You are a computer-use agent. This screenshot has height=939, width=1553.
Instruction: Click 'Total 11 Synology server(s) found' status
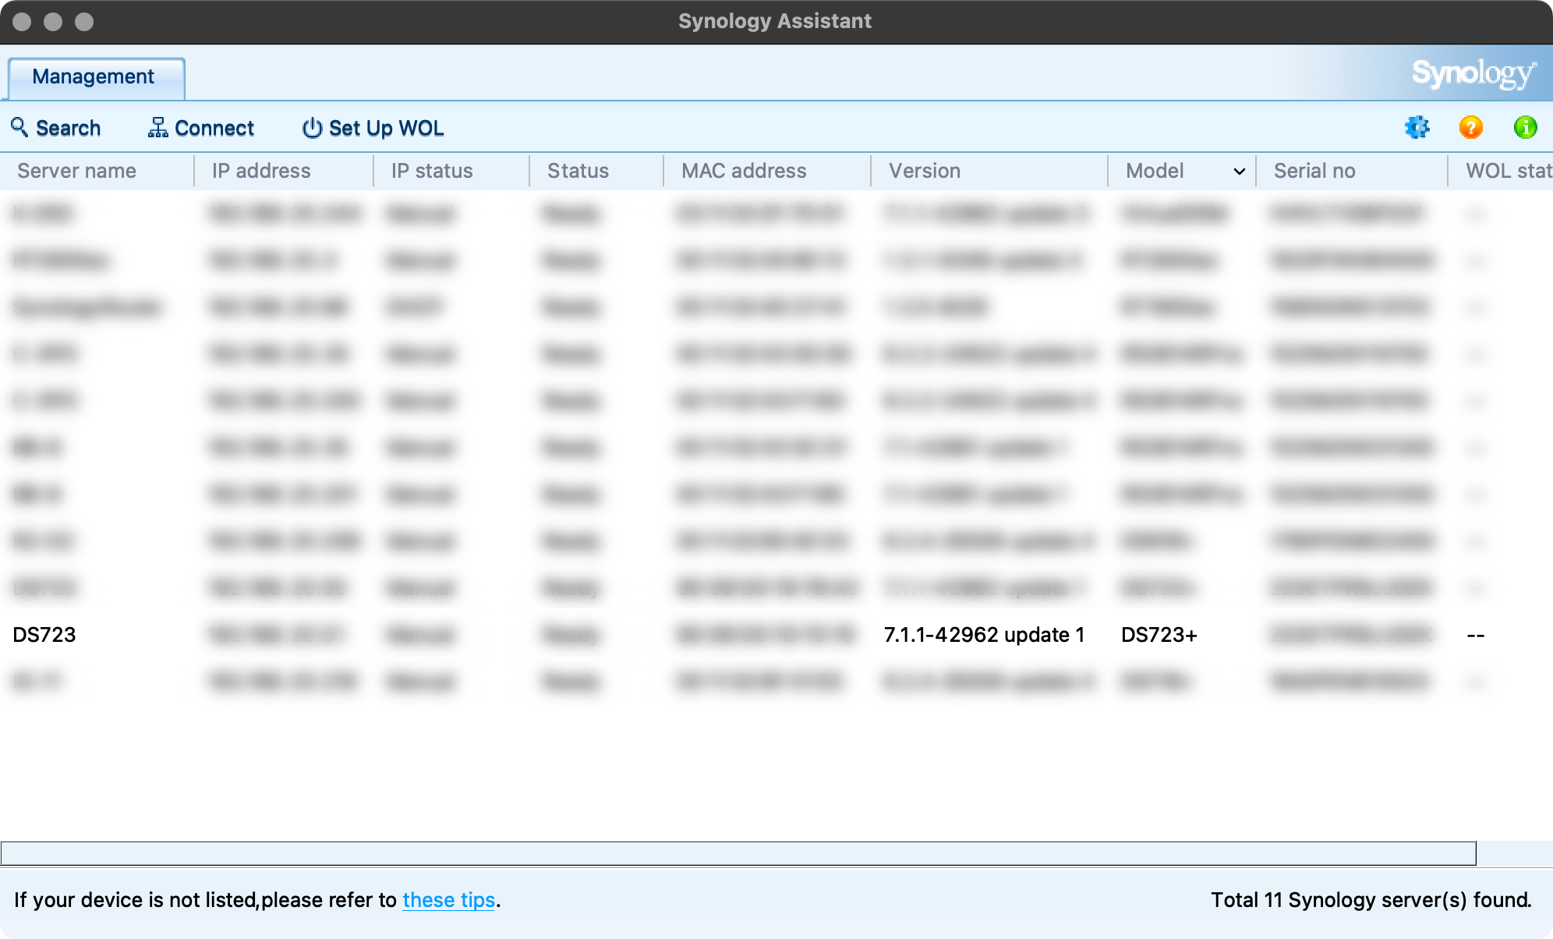(x=1371, y=900)
